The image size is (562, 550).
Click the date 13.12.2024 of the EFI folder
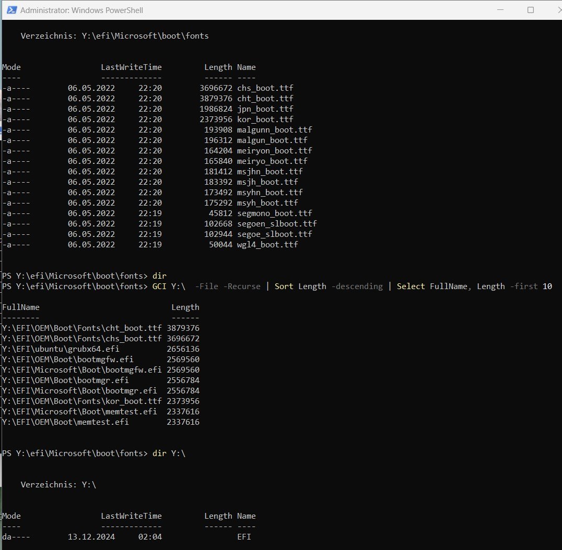click(91, 537)
